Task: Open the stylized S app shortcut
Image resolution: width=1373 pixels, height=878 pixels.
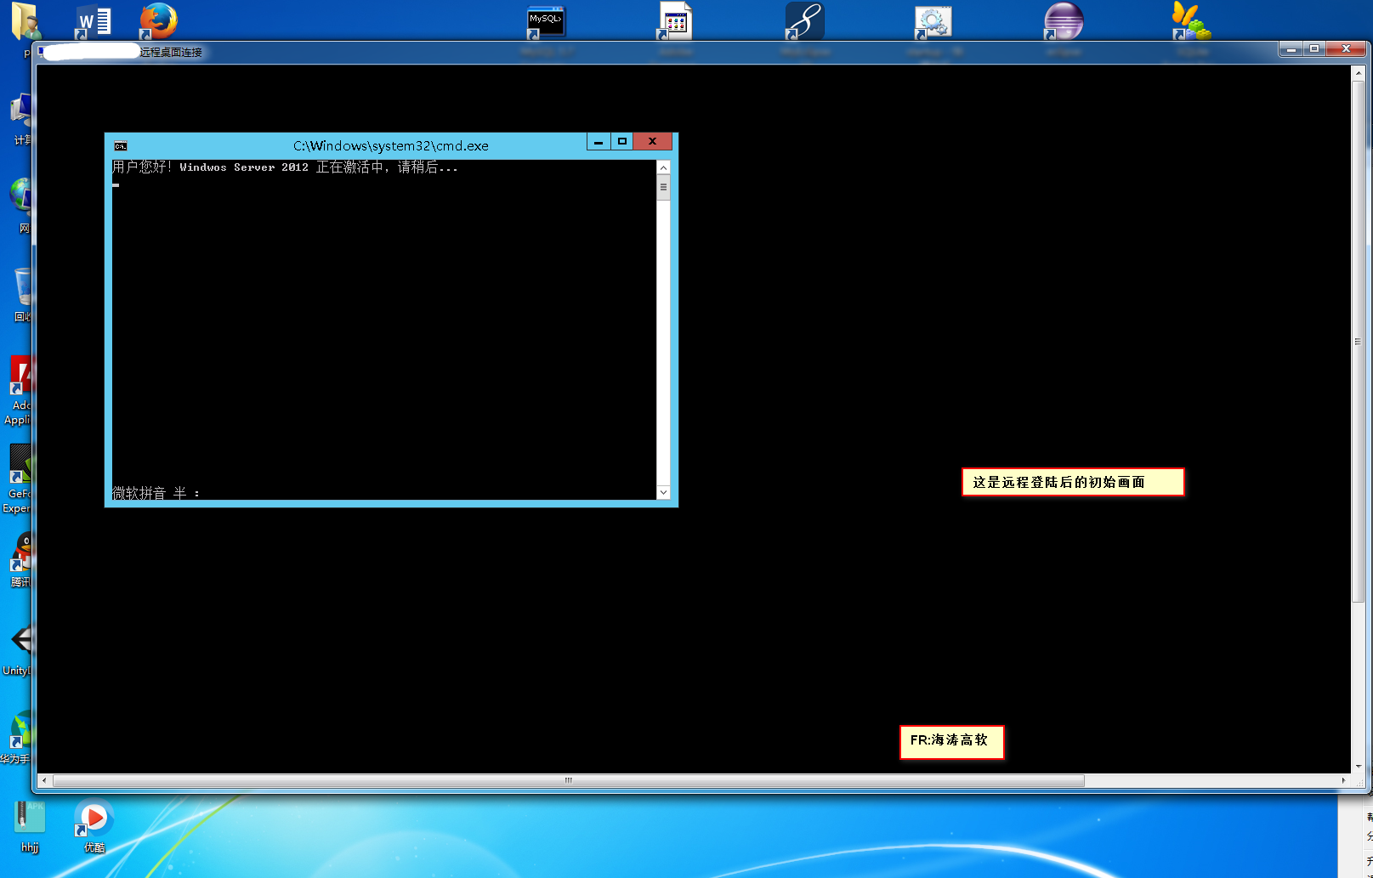Action: tap(804, 21)
